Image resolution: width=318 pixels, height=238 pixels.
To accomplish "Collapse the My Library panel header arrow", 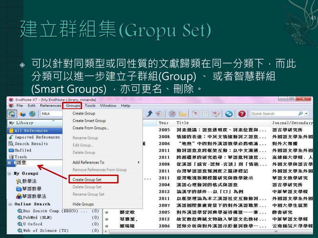I will pyautogui.click(x=53, y=121).
